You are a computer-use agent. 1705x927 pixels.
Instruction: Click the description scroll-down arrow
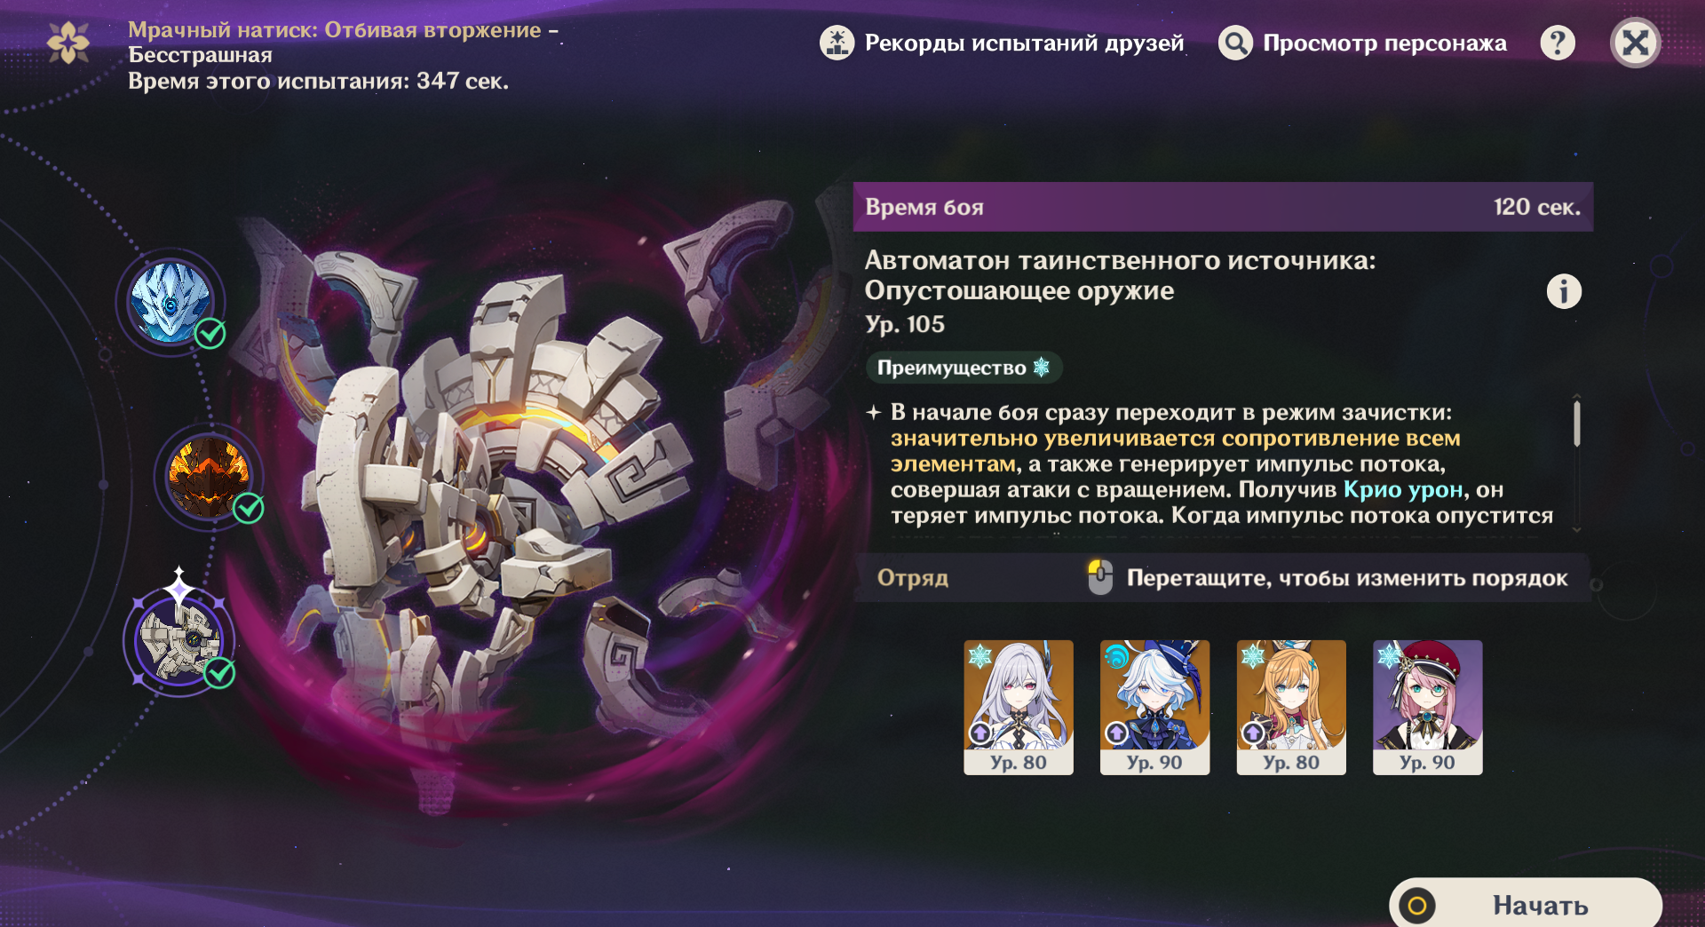click(x=1577, y=529)
